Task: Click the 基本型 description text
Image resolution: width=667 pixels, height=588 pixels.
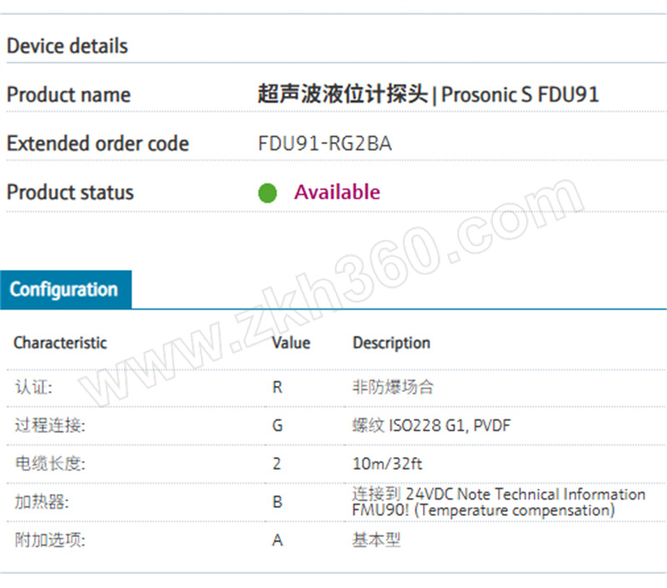Action: (377, 540)
